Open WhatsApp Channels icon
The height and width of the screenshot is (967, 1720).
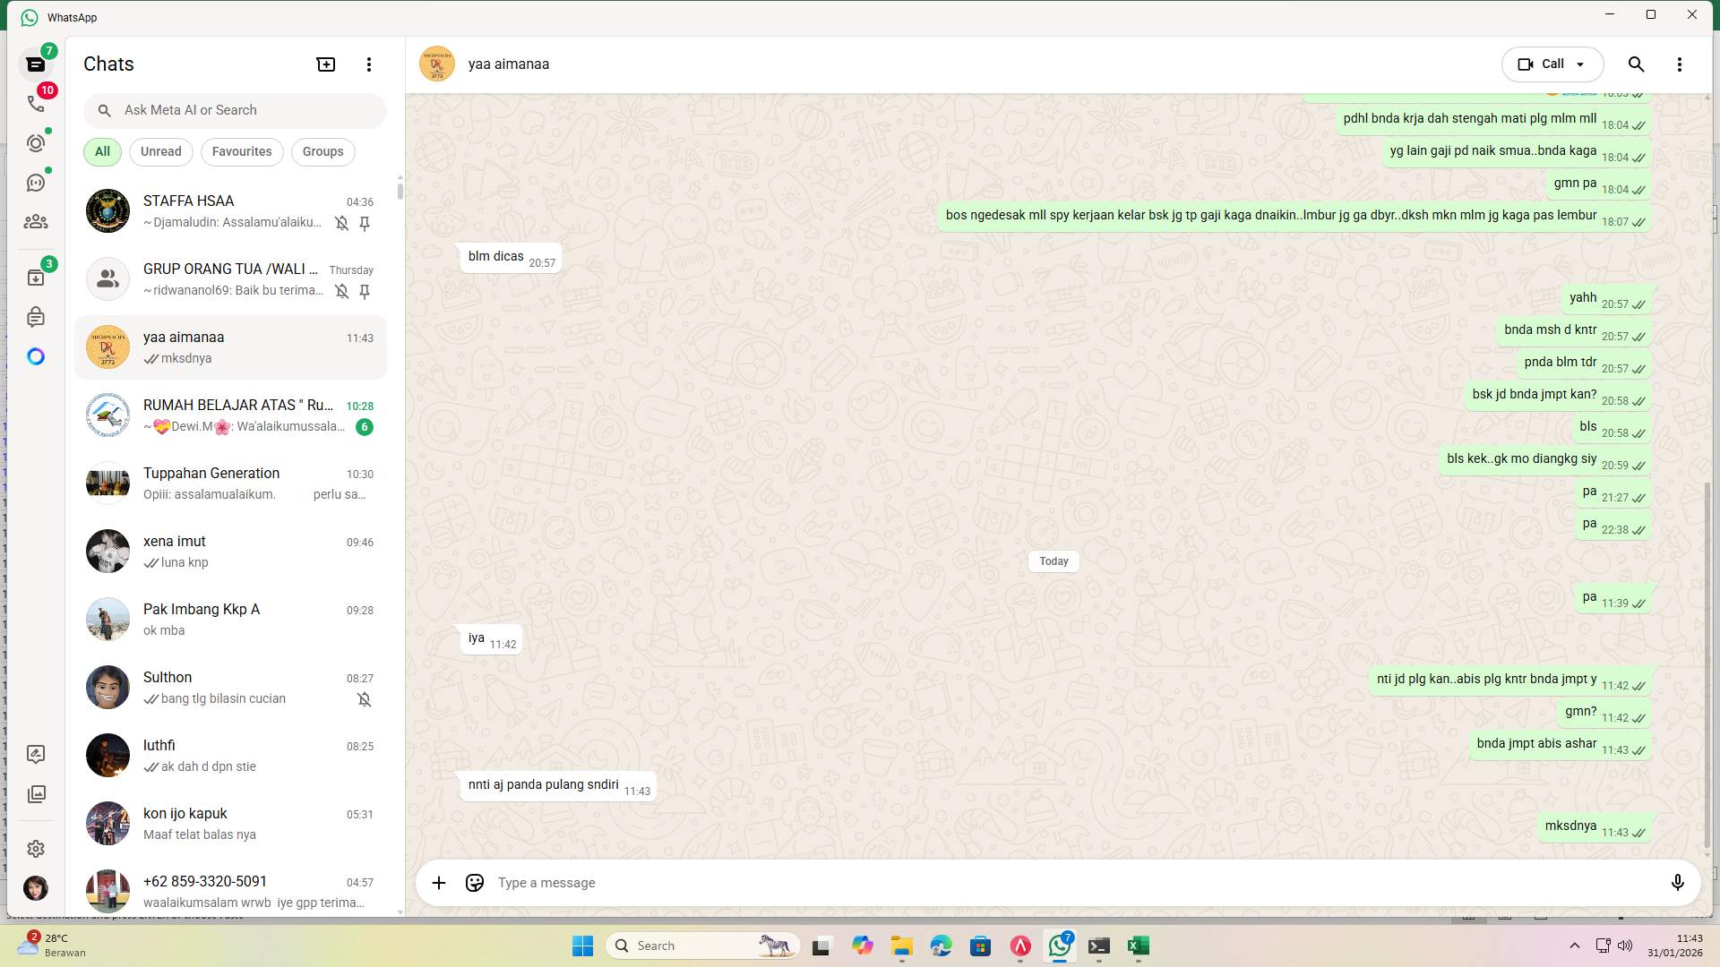36,182
